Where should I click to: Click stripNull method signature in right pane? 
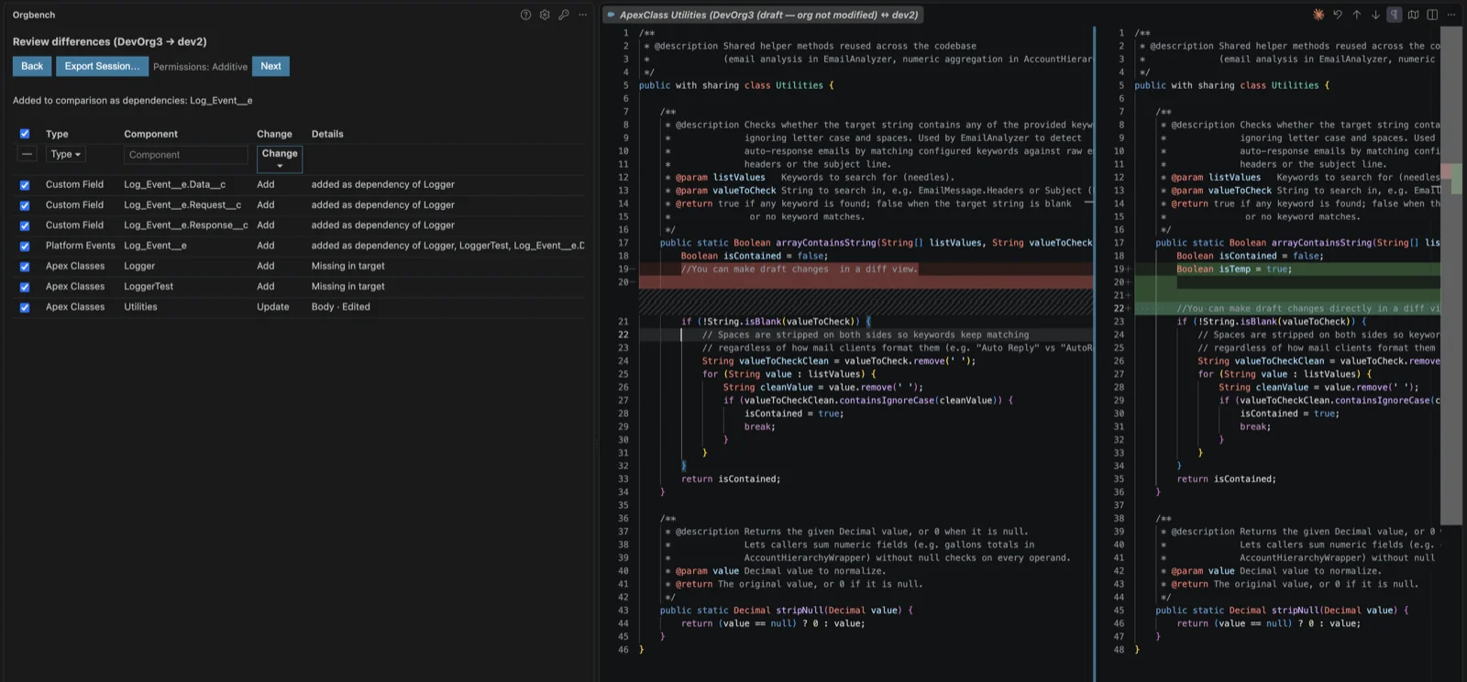click(x=1282, y=610)
